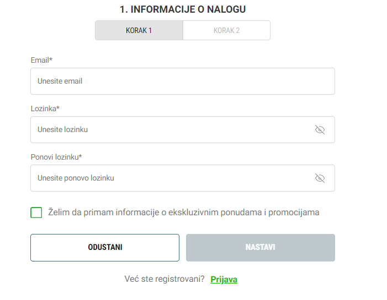Open the Prijava login link
Screen dimensions: 387x300
[x=224, y=279]
